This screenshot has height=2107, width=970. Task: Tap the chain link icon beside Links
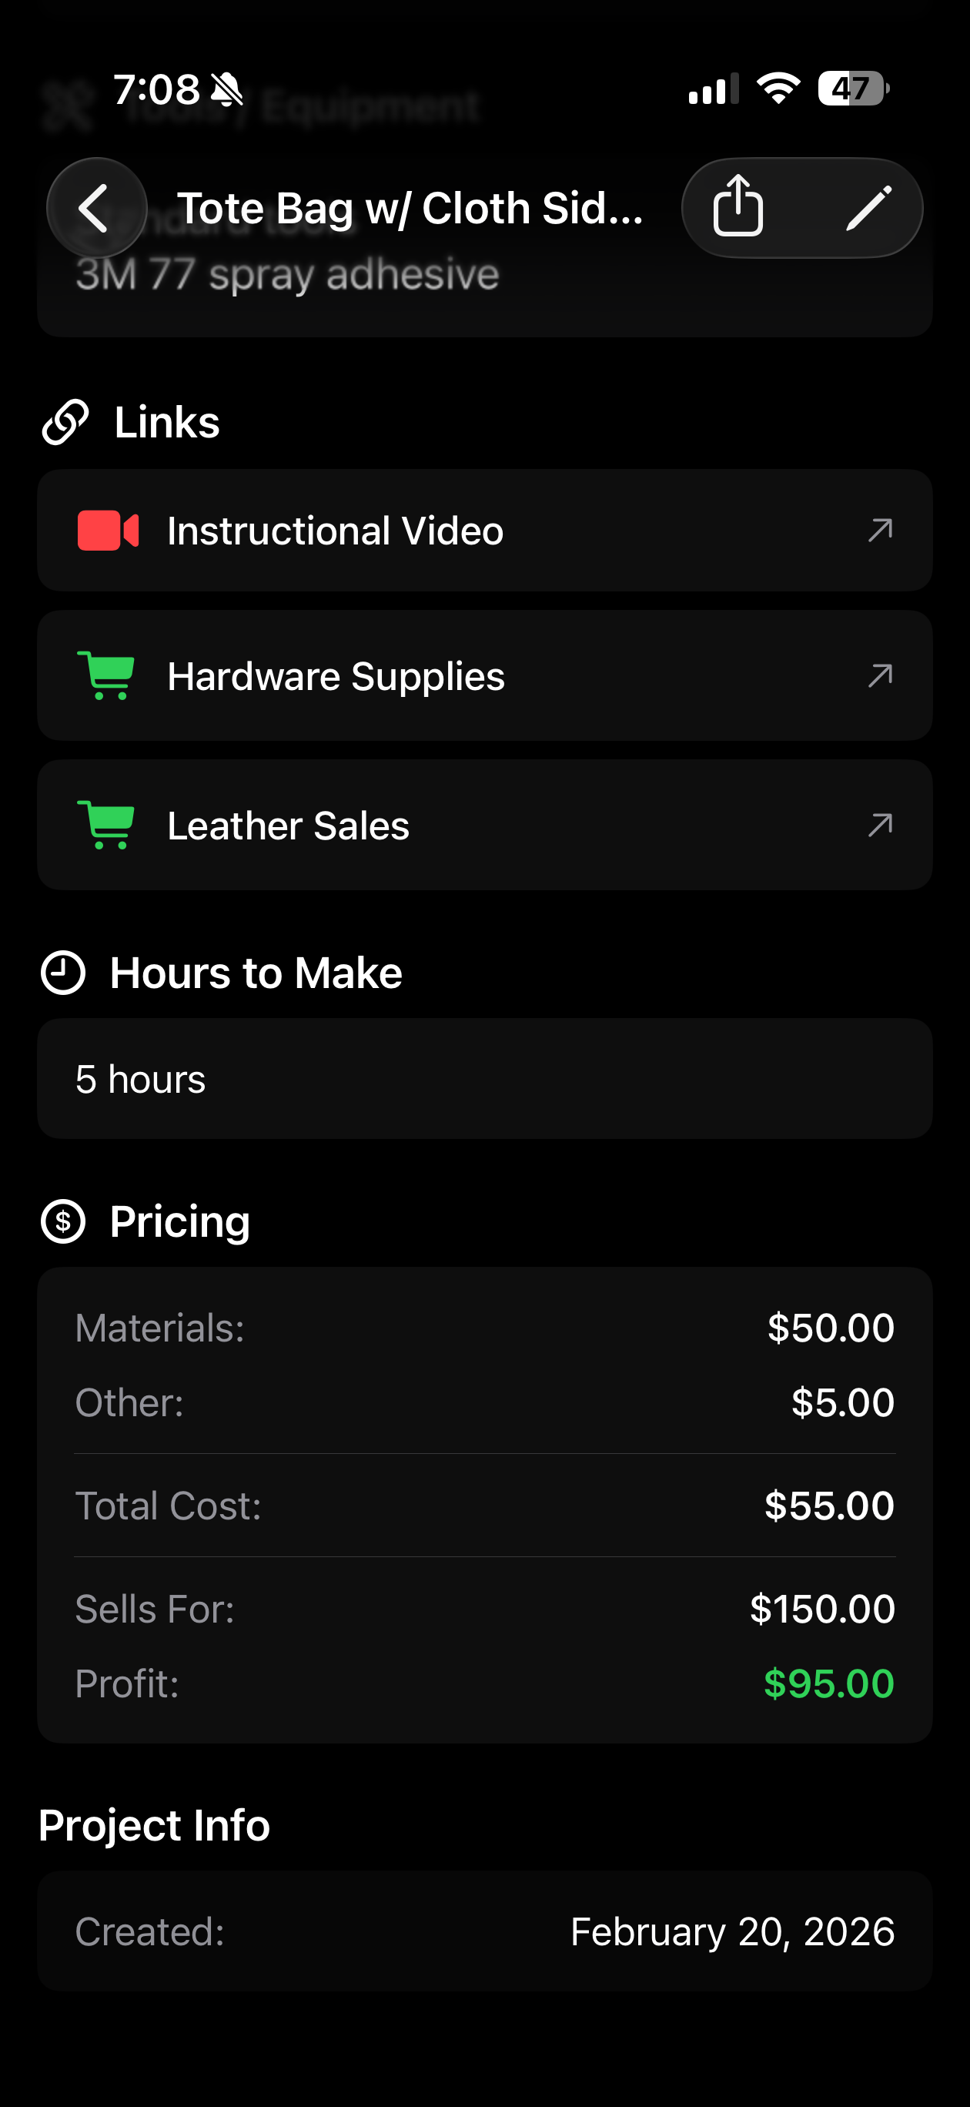65,422
